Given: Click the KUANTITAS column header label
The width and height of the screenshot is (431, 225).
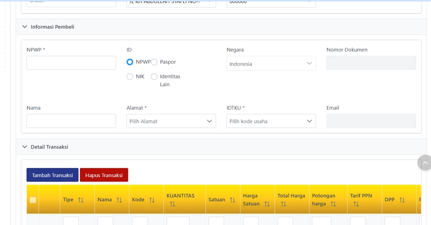Looking at the screenshot, I should 180,195.
